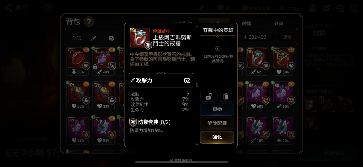
Task: Switch to the 神器 tab
Action: 247,23
